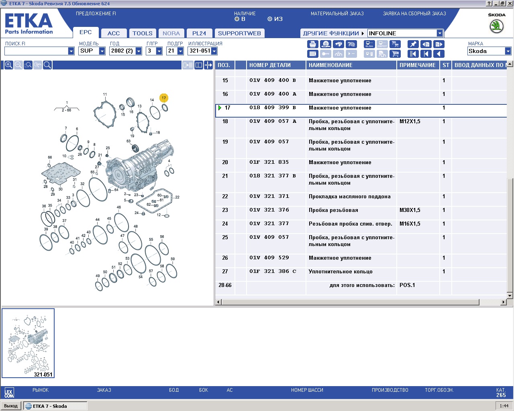Click the highlighted callout 17 in diagram
Viewport: 514px width, 411px height.
163,98
